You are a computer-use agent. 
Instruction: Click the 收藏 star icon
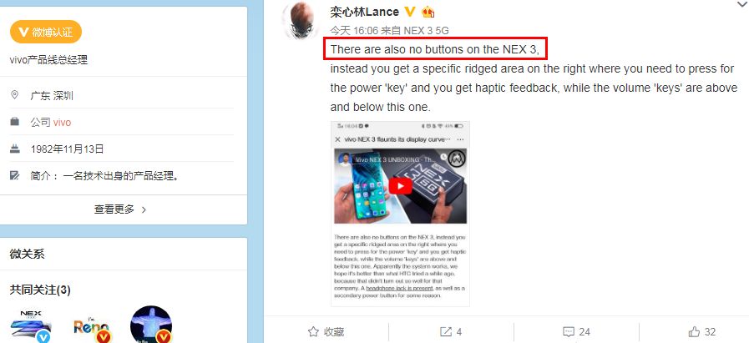click(313, 331)
